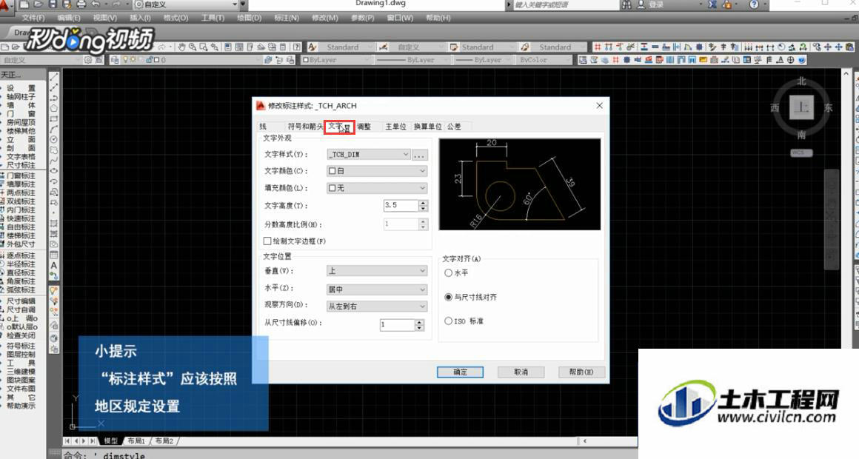Click the table tool in draw toolbar

pyautogui.click(x=53, y=255)
